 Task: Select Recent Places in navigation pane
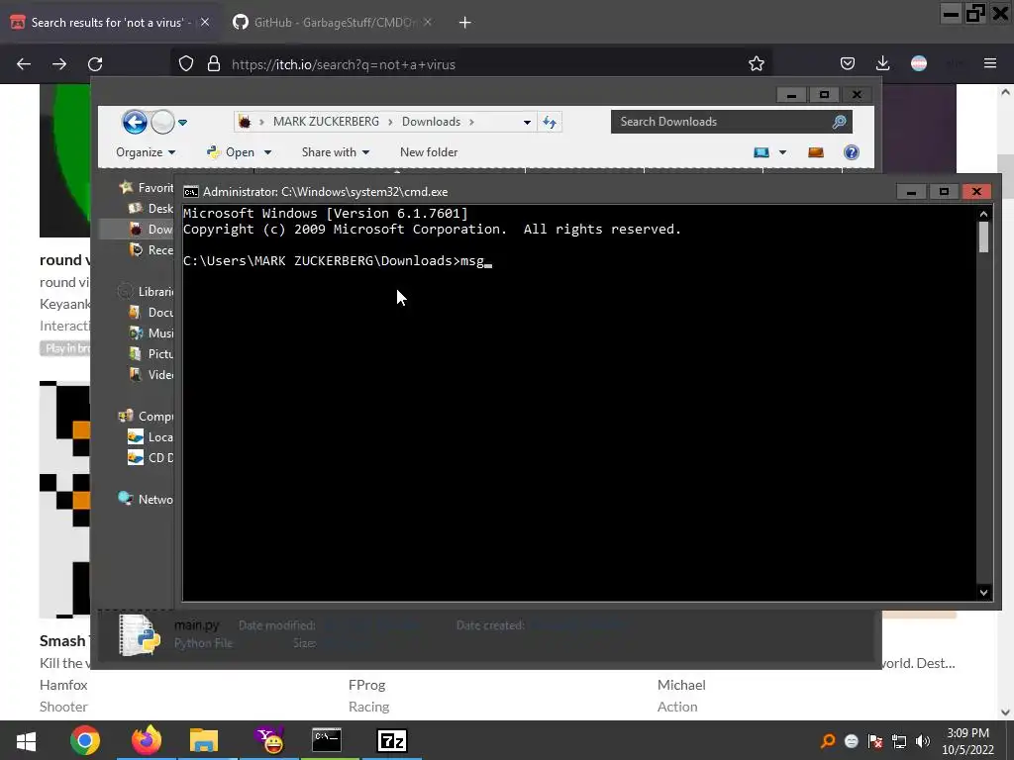[151, 249]
